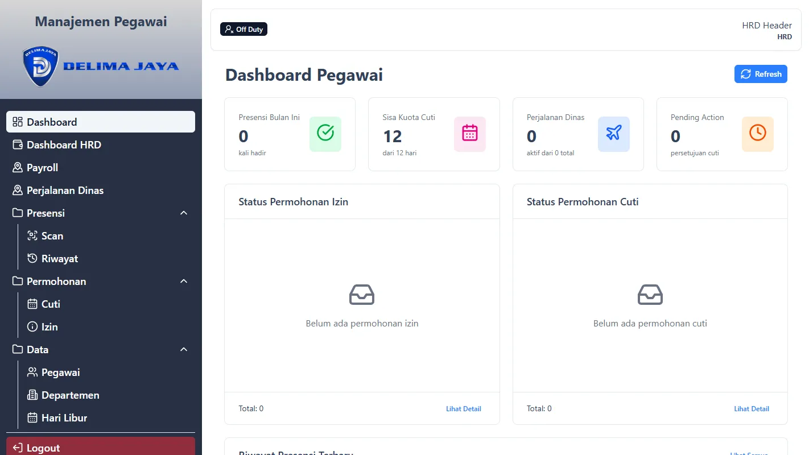Click the pink calendar leave quota icon

(x=469, y=134)
